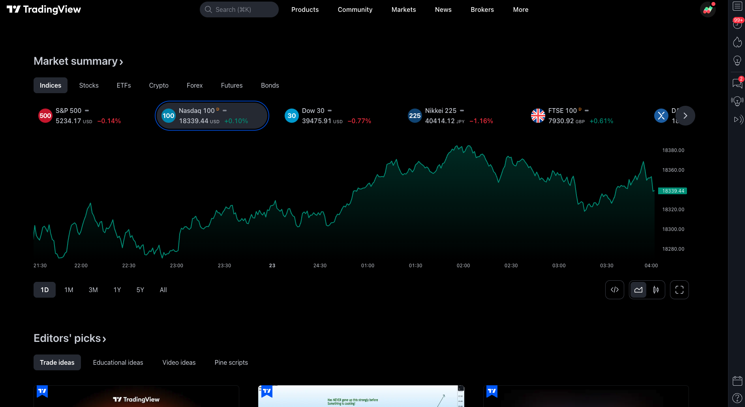Open the Community menu
745x407 pixels.
coord(355,9)
